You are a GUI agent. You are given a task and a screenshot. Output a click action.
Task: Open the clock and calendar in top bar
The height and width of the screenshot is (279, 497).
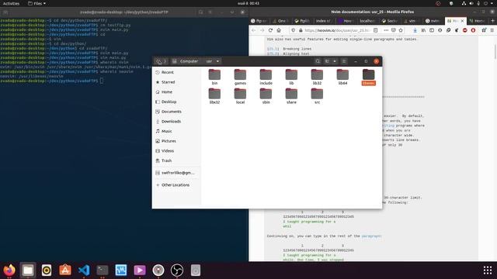point(248,3)
